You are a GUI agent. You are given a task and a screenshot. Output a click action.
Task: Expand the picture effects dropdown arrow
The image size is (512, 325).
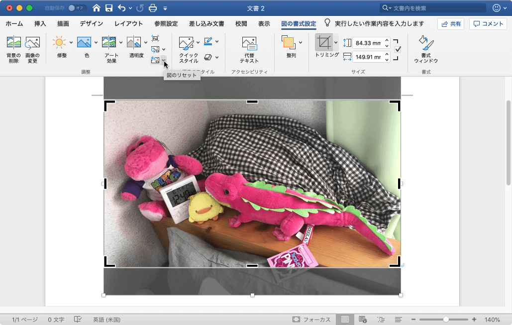click(217, 58)
